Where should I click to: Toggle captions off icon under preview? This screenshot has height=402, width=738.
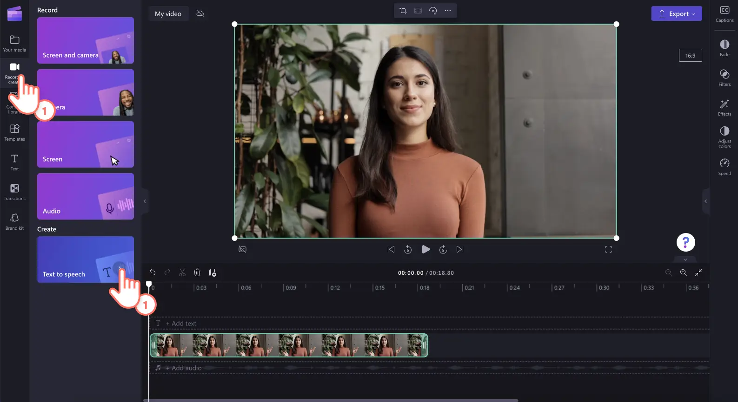tap(242, 249)
